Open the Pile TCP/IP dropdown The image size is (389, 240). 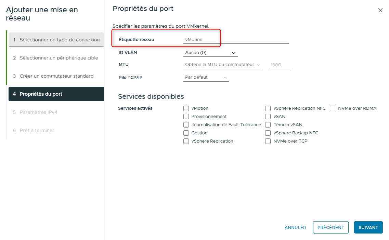tap(206, 77)
